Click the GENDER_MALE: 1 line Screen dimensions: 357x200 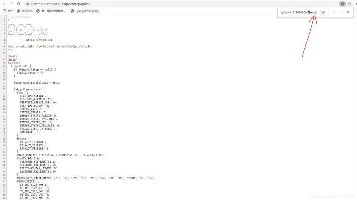[31, 109]
